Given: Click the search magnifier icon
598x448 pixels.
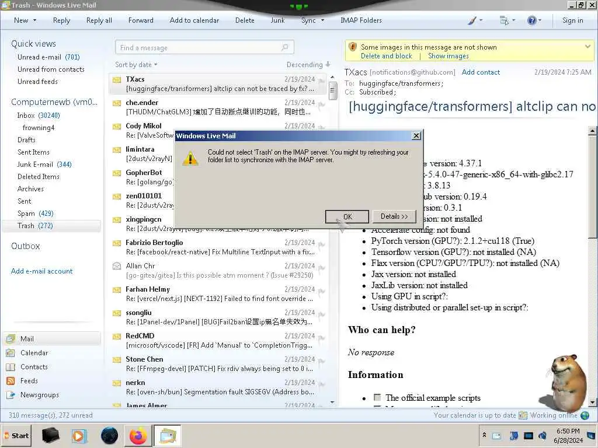Looking at the screenshot, I should coord(285,47).
